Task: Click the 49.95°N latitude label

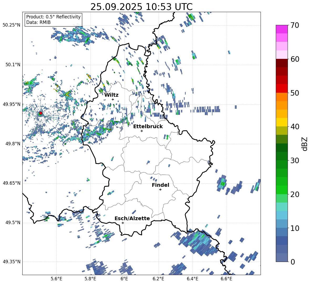Action: pos(12,104)
